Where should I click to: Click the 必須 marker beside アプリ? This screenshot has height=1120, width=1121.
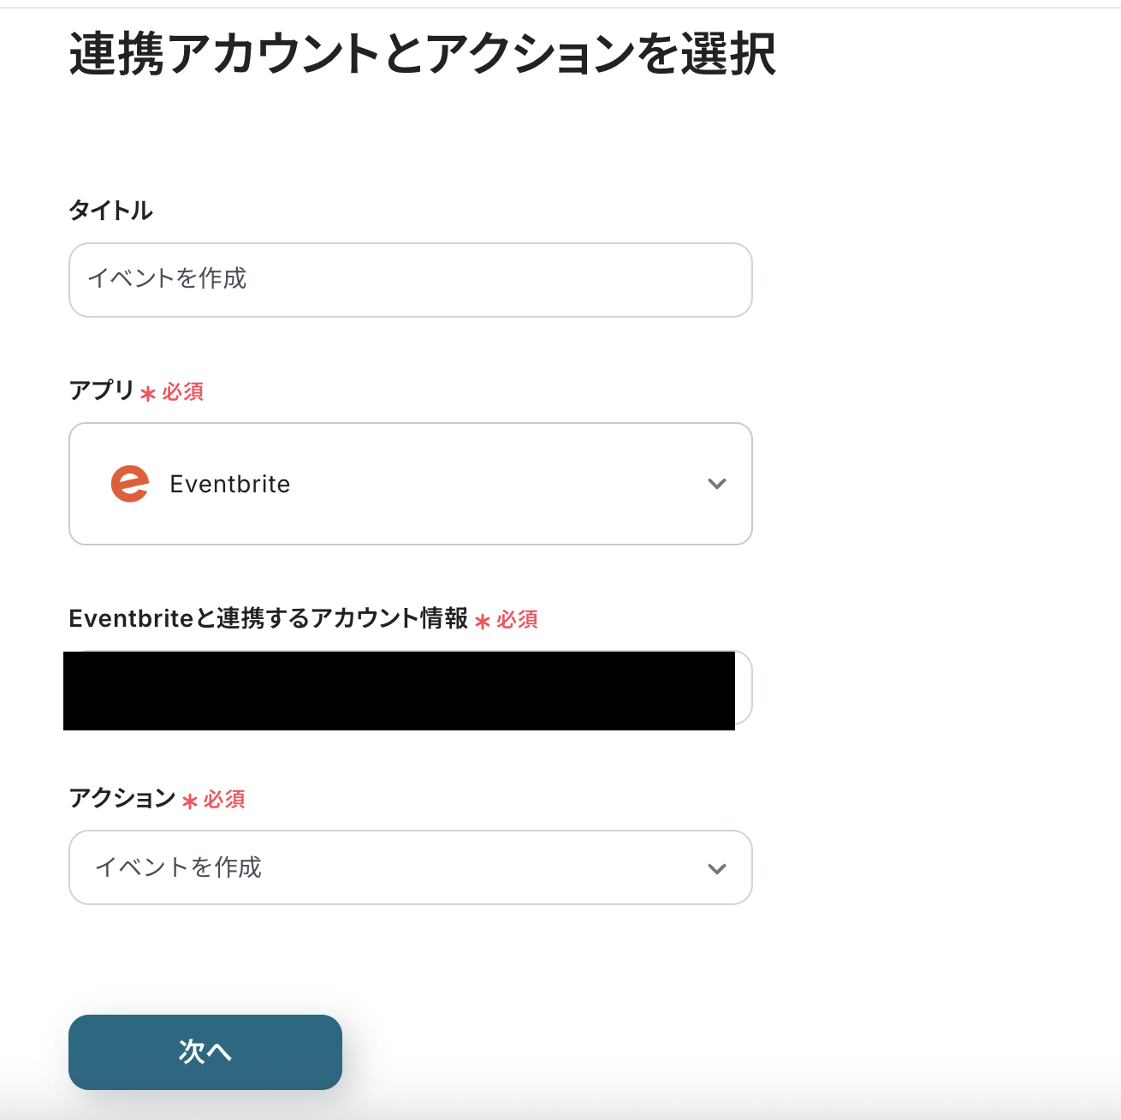183,392
